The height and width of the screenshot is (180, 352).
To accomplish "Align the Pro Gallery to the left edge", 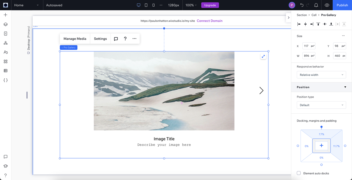I will 299,24.
